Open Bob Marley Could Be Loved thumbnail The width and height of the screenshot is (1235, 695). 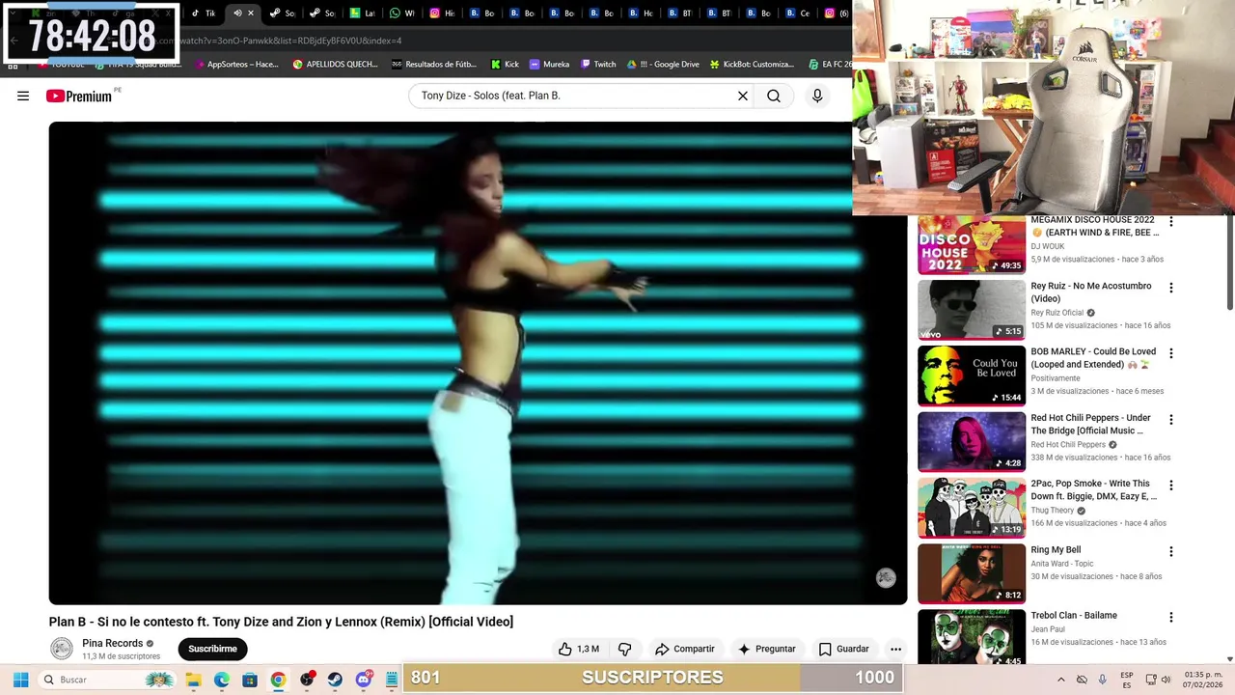click(972, 375)
